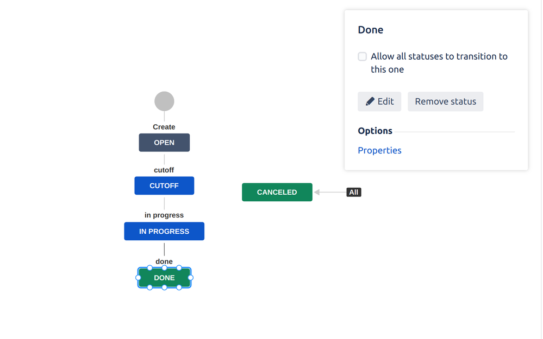Select the IN PROGRESS status node
Viewport: 543px width, 339px height.
164,231
